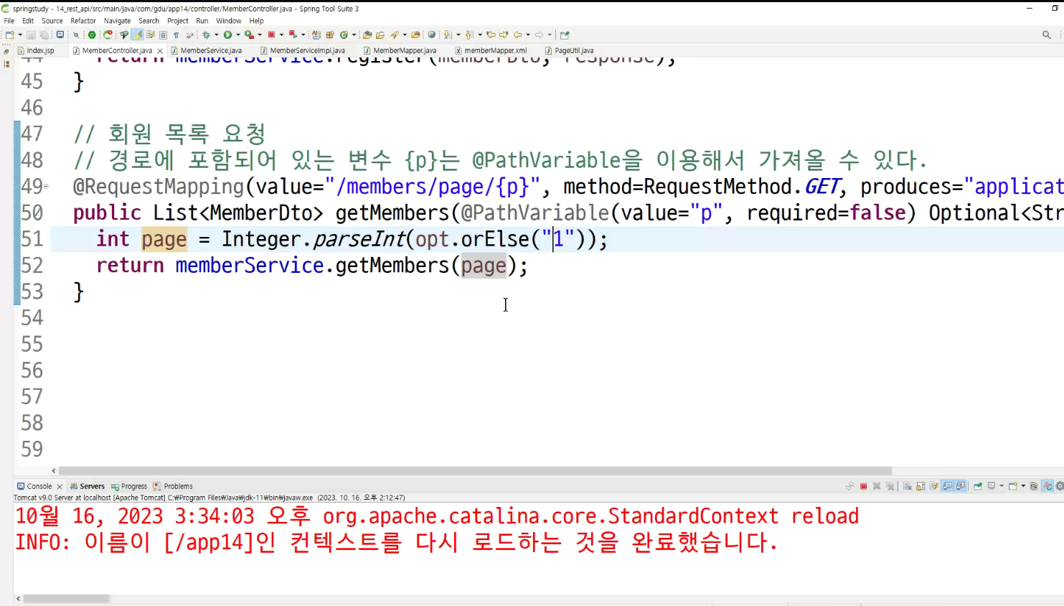This screenshot has height=606, width=1064.
Task: Click line number 52 in gutter
Action: point(32,265)
